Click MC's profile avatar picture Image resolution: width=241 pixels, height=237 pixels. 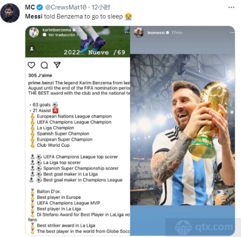tap(10, 13)
